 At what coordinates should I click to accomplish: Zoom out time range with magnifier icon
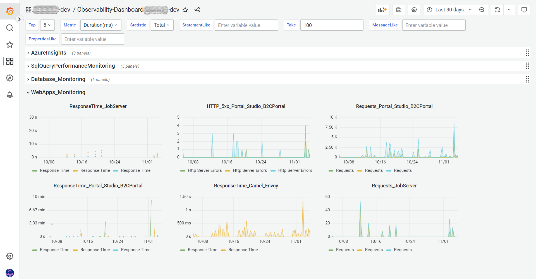pyautogui.click(x=482, y=10)
